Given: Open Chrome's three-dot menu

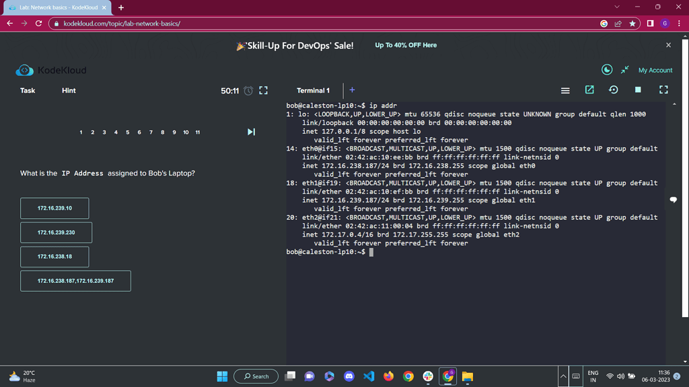Looking at the screenshot, I should [x=680, y=24].
